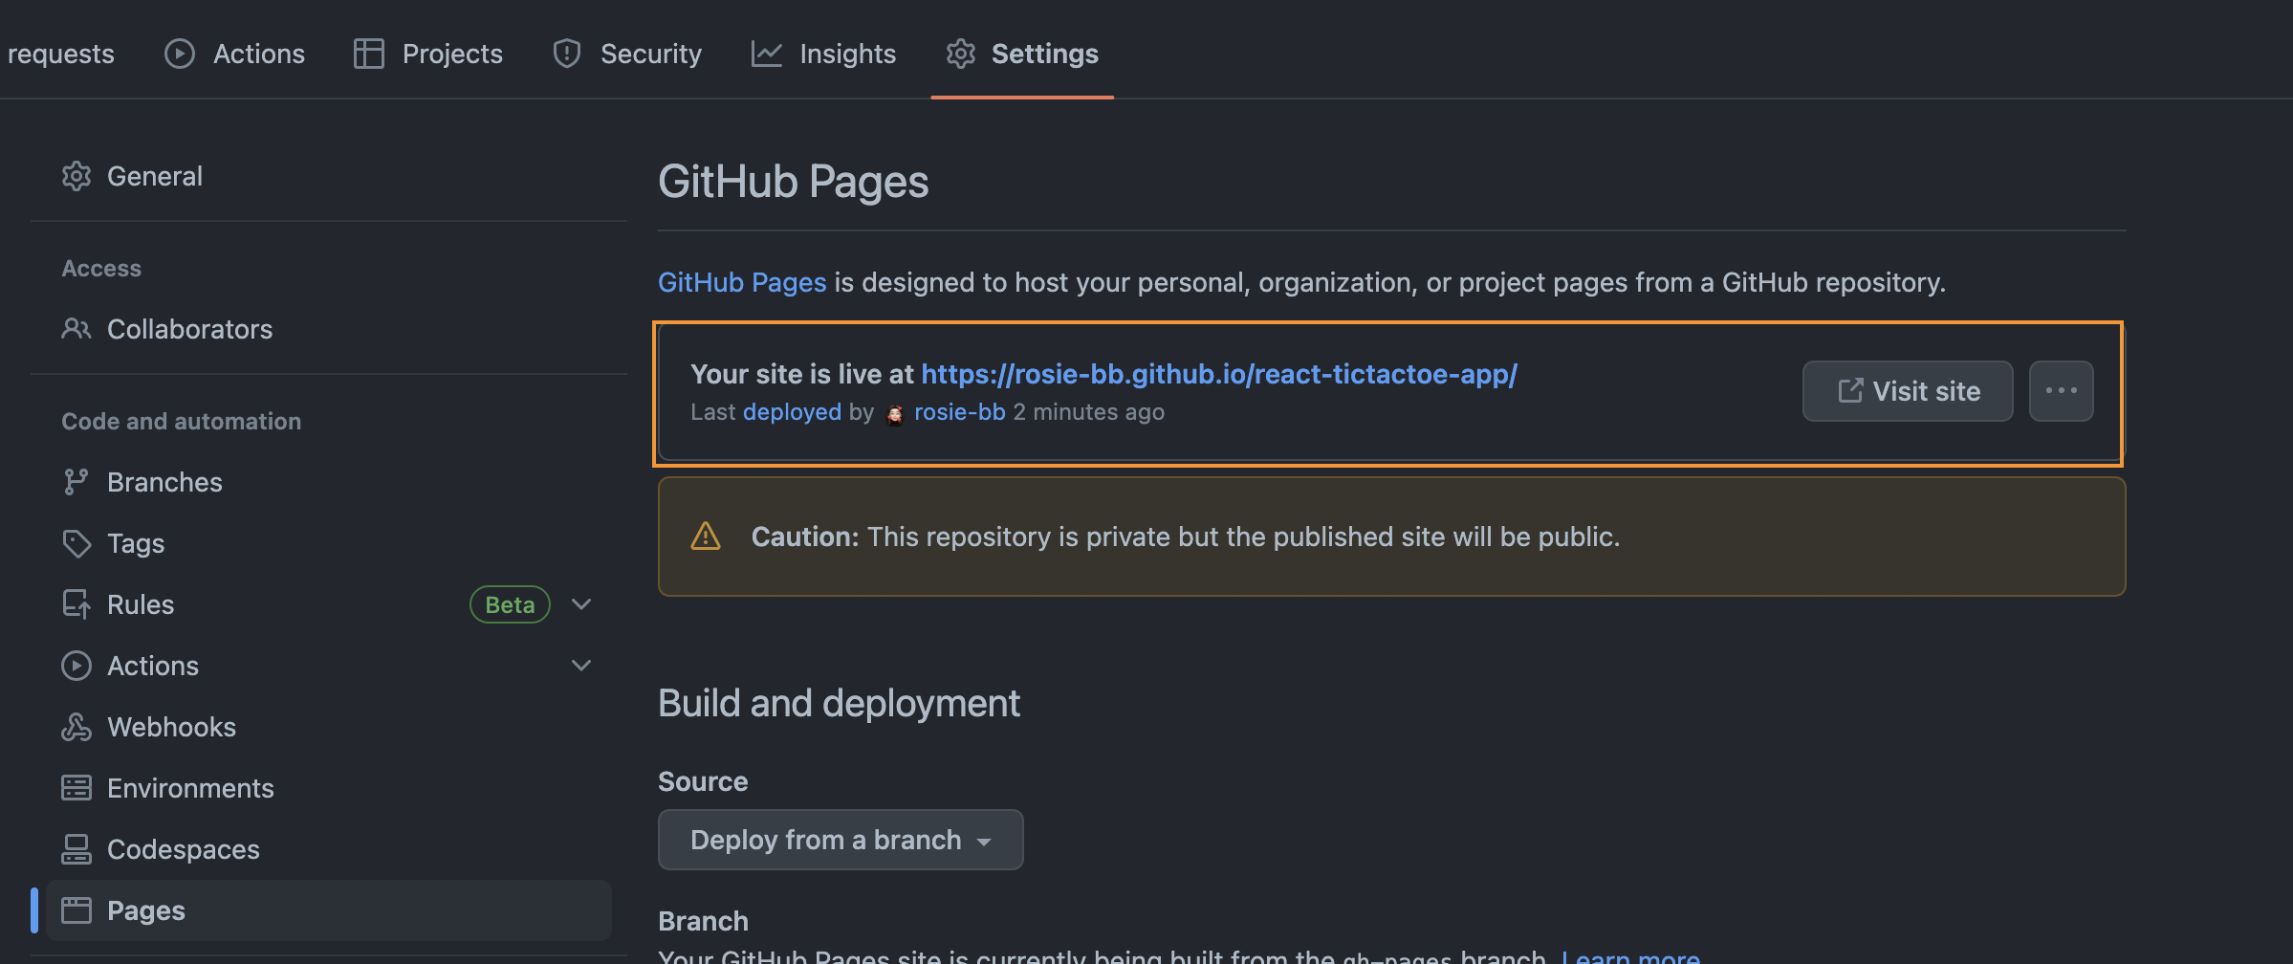2293x964 pixels.
Task: Click the Projects table icon in top nav
Action: pyautogui.click(x=369, y=54)
